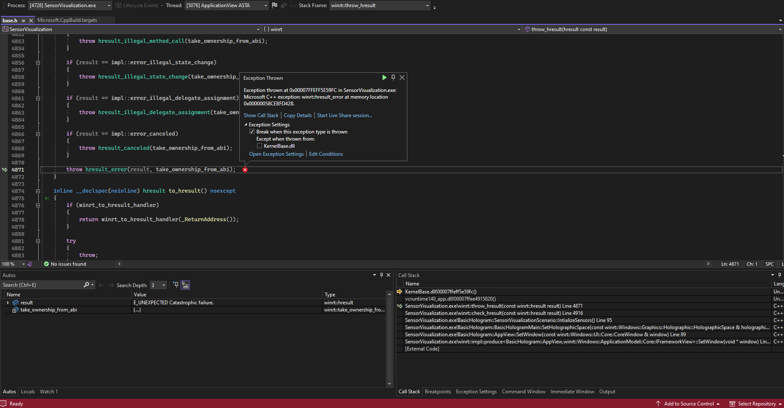The height and width of the screenshot is (408, 784).
Task: Click the Open Exception Settings link
Action: pos(276,154)
